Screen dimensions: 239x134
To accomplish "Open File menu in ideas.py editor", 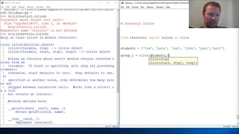I will click(x=122, y=7).
